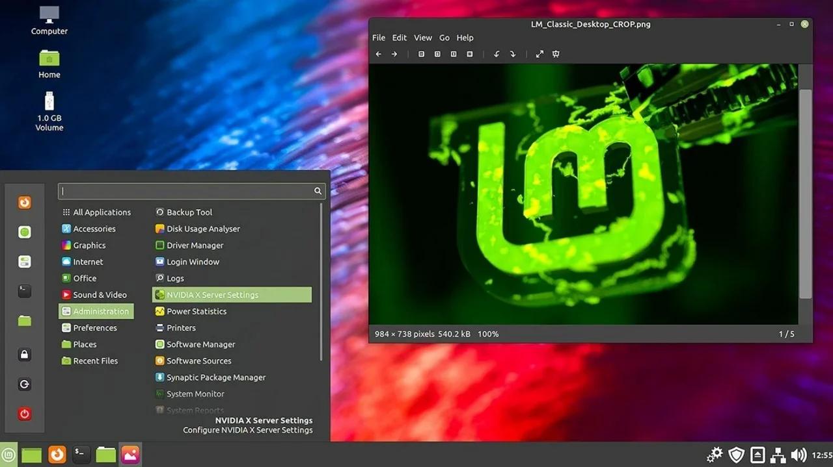The height and width of the screenshot is (467, 833).
Task: Open the Edit menu in image viewer
Action: [x=399, y=38]
